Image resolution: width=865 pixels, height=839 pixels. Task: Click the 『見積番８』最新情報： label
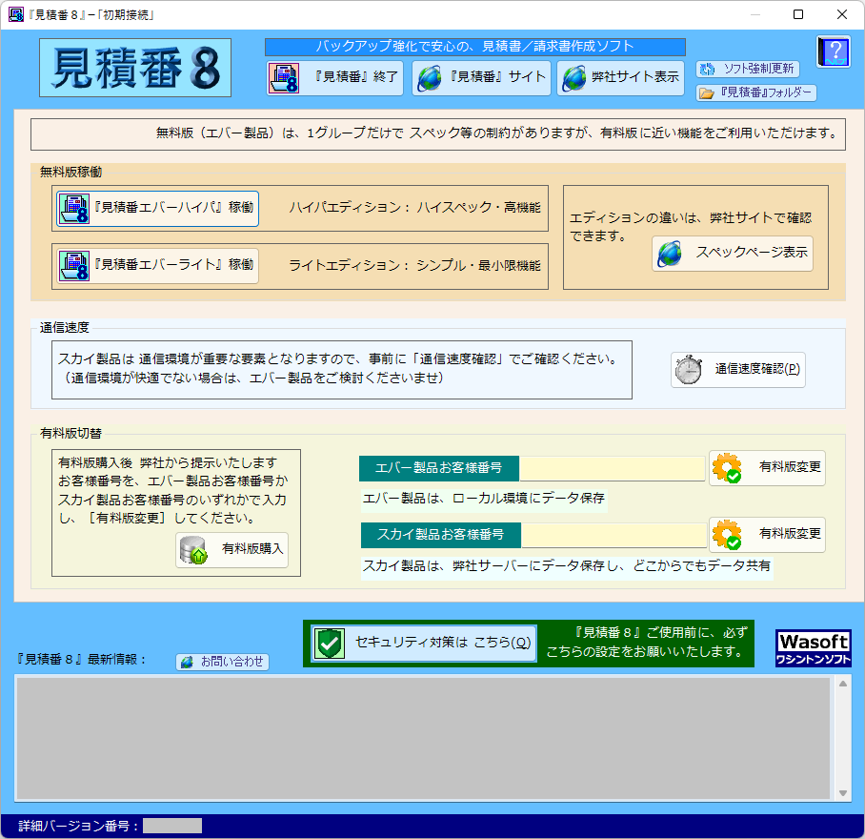point(81,660)
